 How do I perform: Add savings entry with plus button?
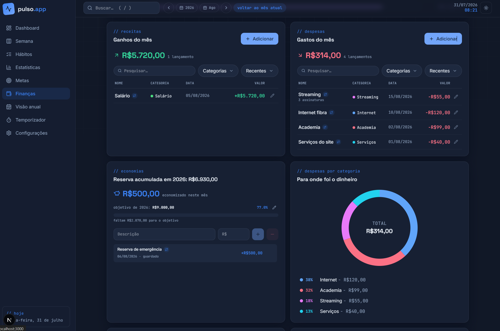point(258,234)
